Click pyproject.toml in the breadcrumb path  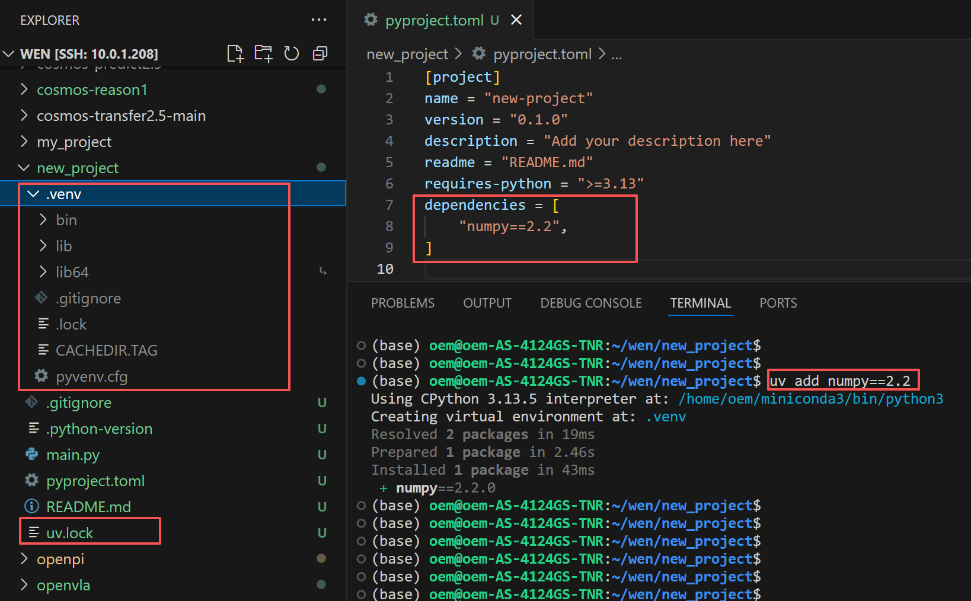point(542,54)
